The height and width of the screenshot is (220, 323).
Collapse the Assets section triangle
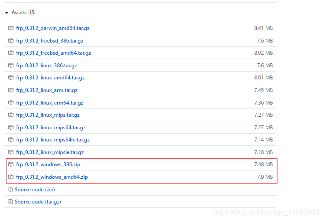[x=7, y=13]
